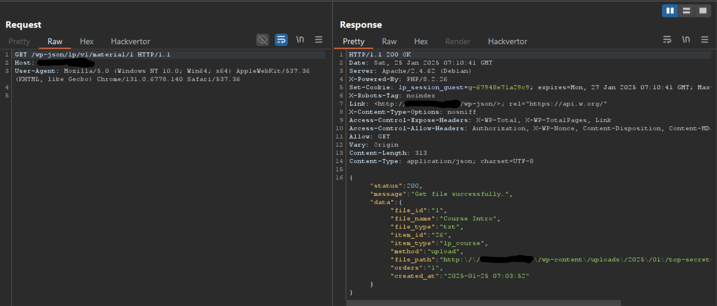
Task: Click the User-Agent header in request
Action: (162, 75)
